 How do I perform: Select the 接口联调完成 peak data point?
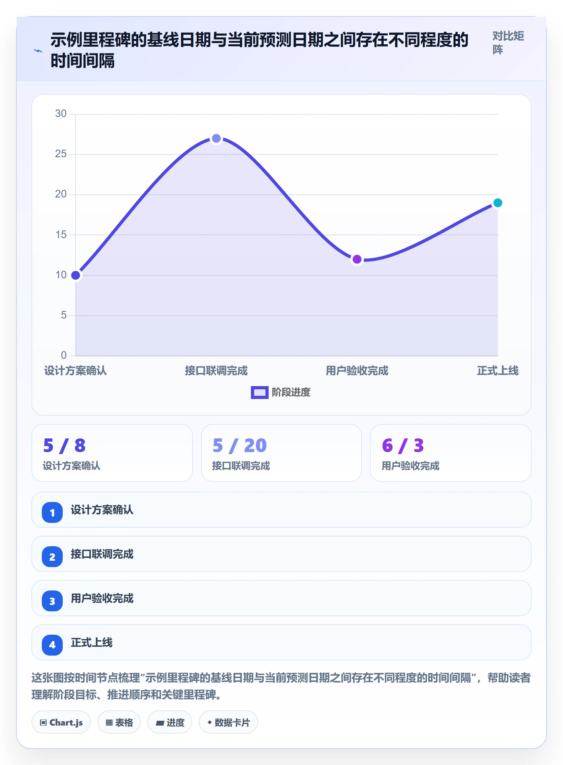coord(216,138)
